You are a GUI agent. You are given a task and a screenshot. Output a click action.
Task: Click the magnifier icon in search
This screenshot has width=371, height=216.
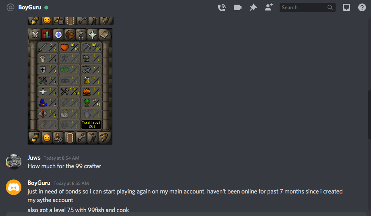pyautogui.click(x=330, y=7)
